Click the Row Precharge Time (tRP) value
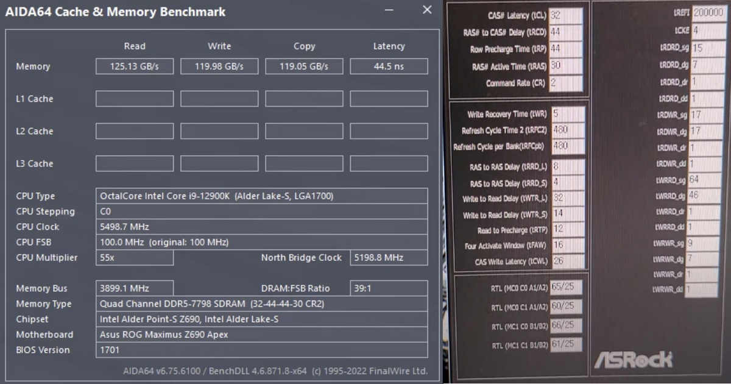Viewport: 731px width, 384px height. tap(565, 49)
